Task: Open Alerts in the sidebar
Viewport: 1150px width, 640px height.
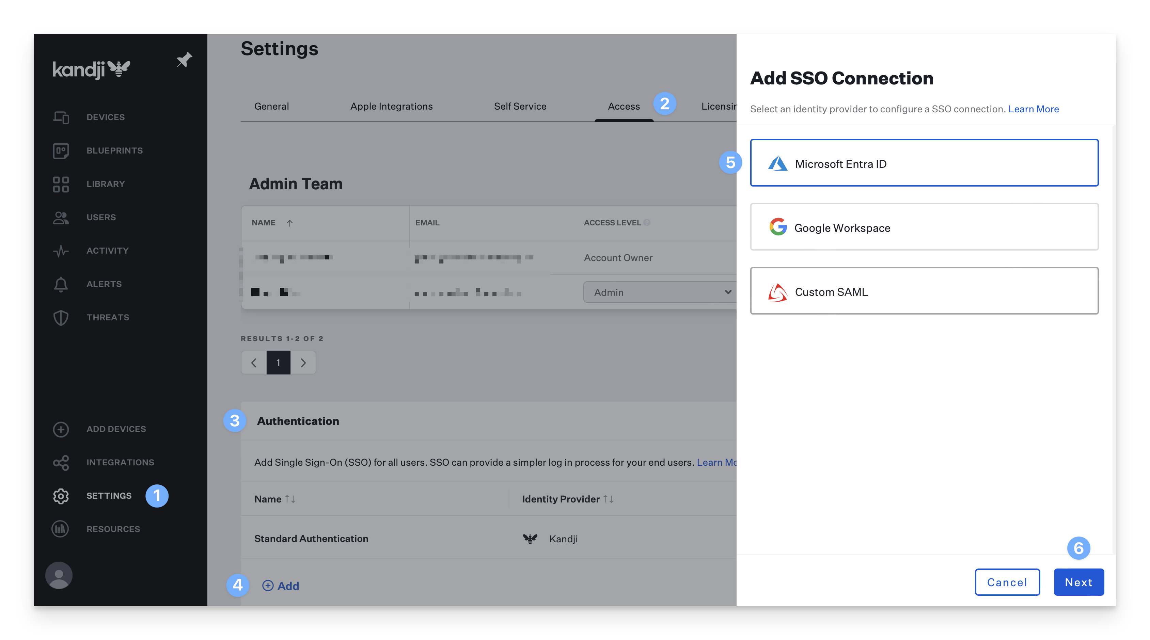Action: [104, 284]
